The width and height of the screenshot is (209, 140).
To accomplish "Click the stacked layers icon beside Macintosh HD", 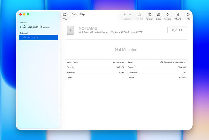I will tap(25, 27).
